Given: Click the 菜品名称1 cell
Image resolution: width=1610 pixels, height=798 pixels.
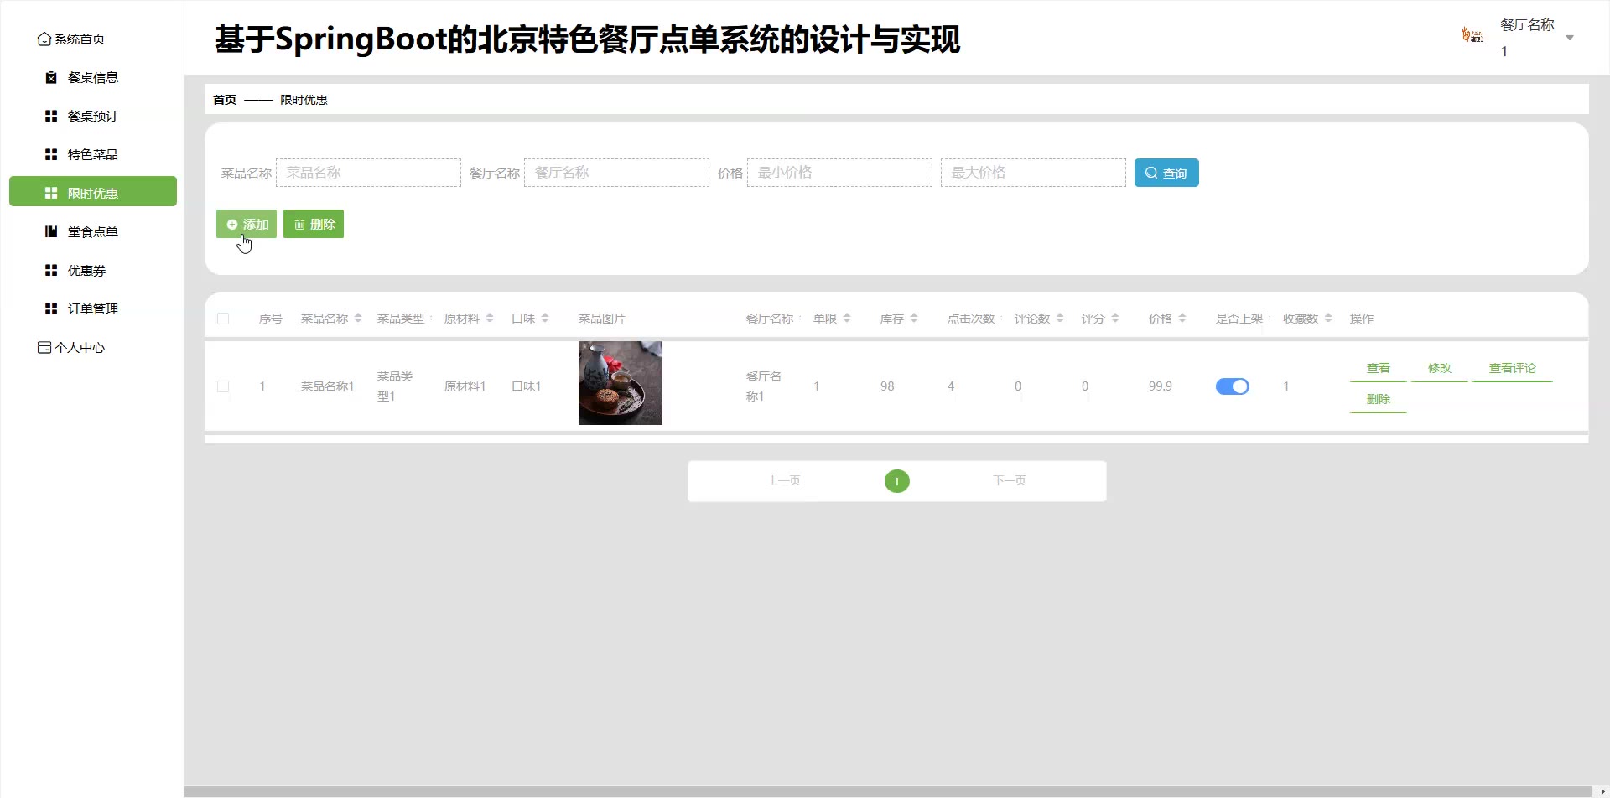Looking at the screenshot, I should coord(328,386).
